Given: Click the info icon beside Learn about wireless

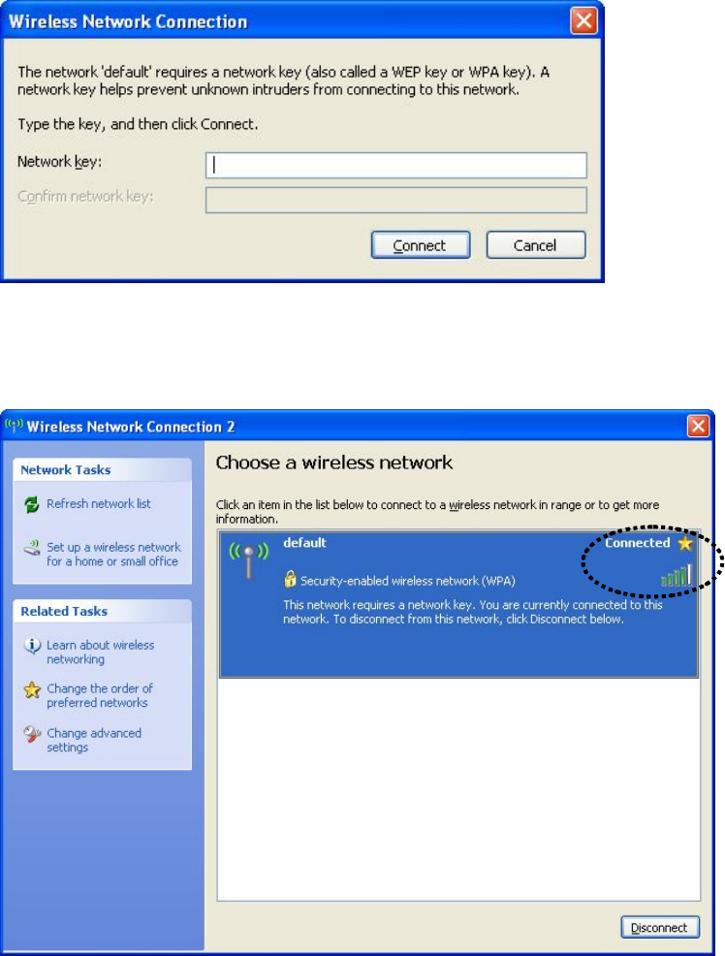Looking at the screenshot, I should pos(32,645).
